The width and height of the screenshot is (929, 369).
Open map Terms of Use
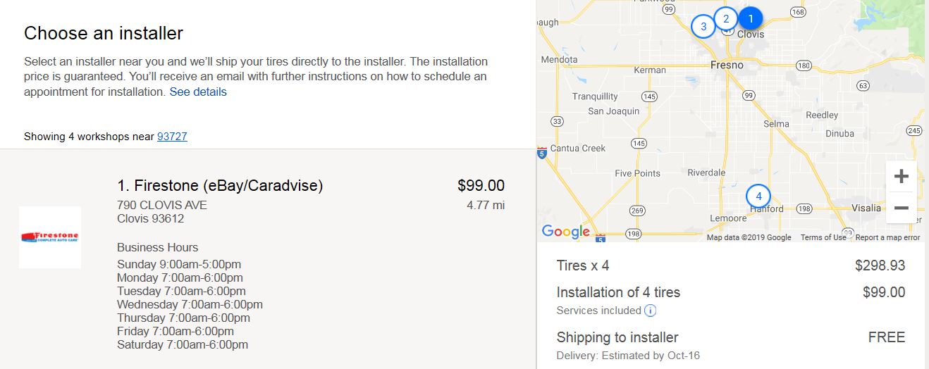coord(823,237)
